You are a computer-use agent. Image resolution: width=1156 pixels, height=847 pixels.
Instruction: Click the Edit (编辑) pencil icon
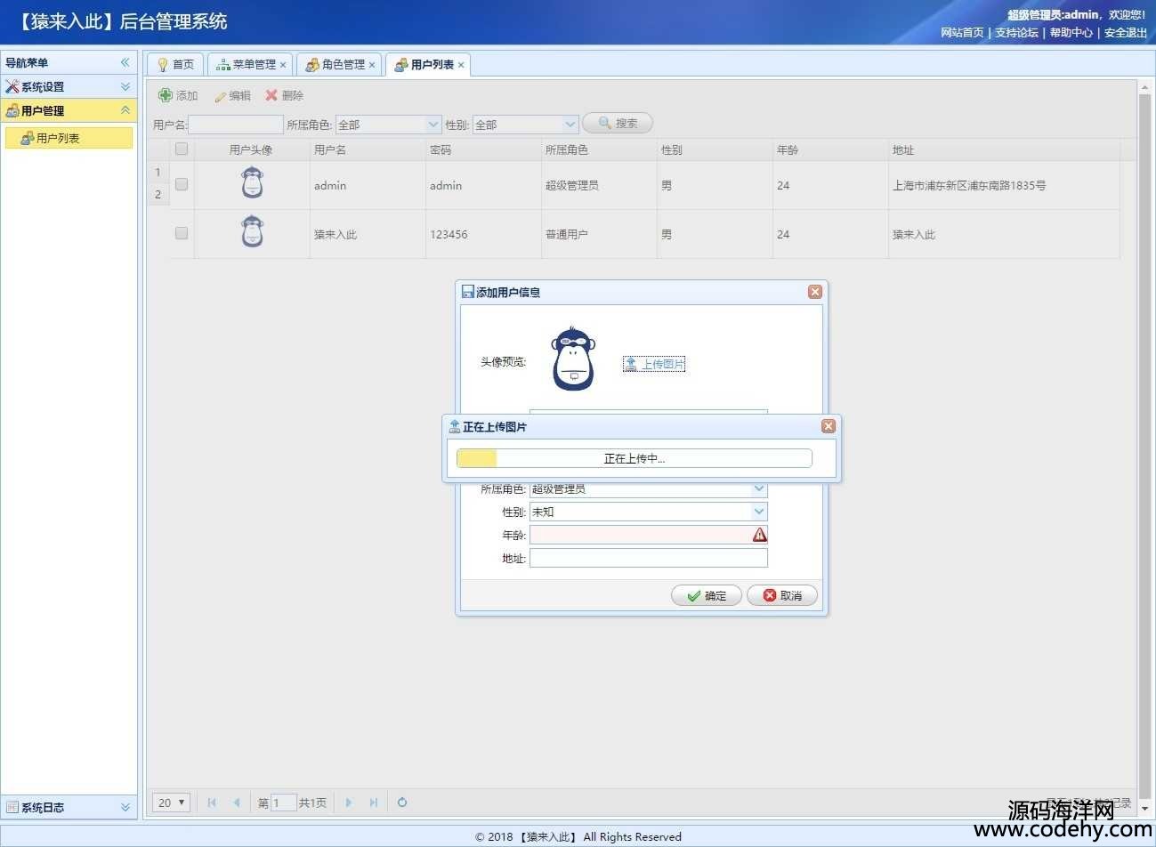click(x=220, y=96)
